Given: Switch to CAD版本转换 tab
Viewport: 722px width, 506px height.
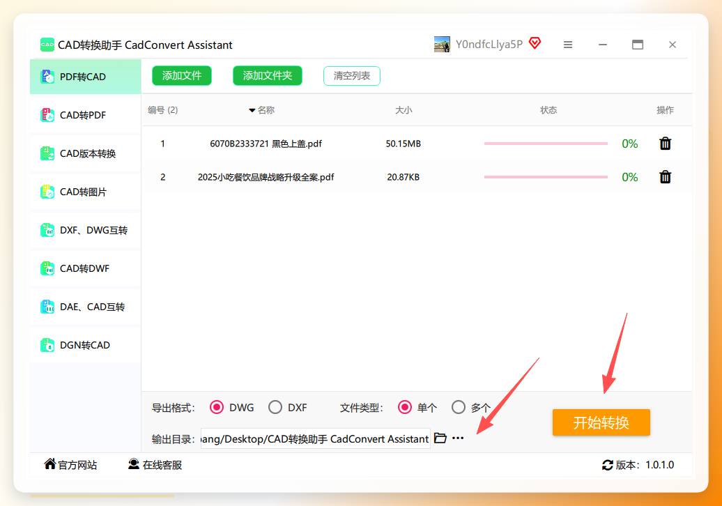Looking at the screenshot, I should (85, 153).
